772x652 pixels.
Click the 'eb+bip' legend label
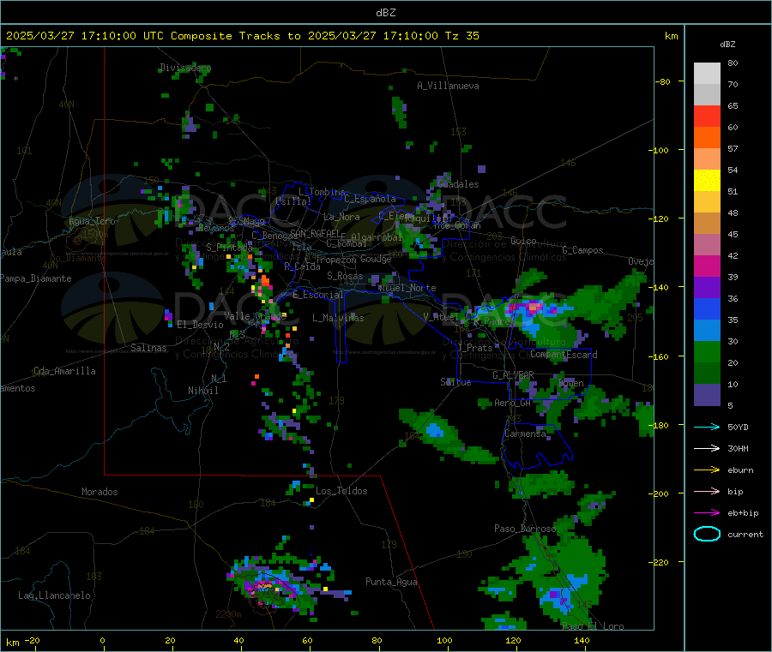click(x=743, y=513)
